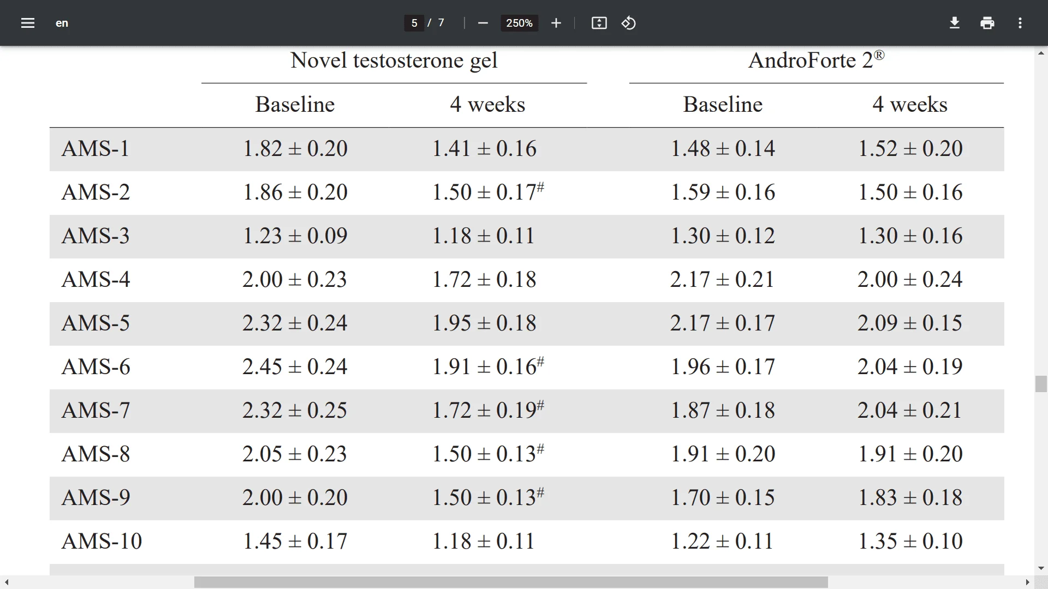Click the fit to page icon
Screen dimensions: 1048x589
(599, 23)
